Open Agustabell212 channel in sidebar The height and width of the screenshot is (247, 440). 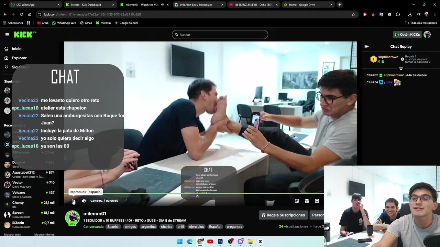click(29, 174)
